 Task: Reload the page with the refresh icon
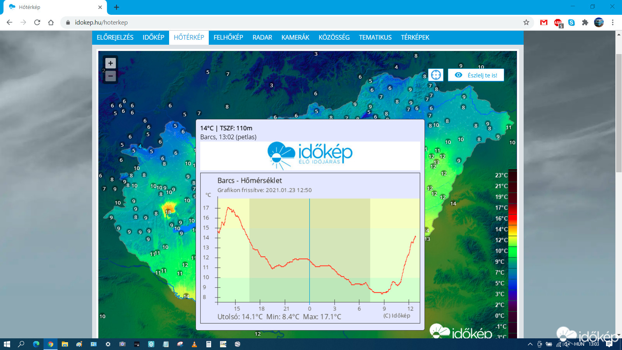coord(37,23)
